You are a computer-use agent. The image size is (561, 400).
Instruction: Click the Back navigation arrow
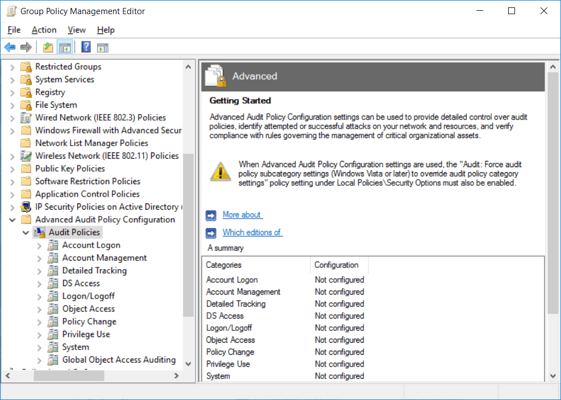(x=10, y=46)
